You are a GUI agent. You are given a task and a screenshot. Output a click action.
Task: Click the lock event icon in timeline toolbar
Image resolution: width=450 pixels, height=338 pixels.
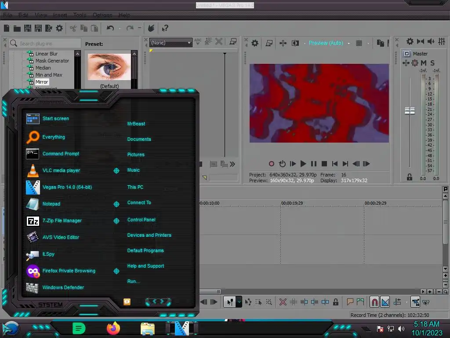tap(335, 302)
